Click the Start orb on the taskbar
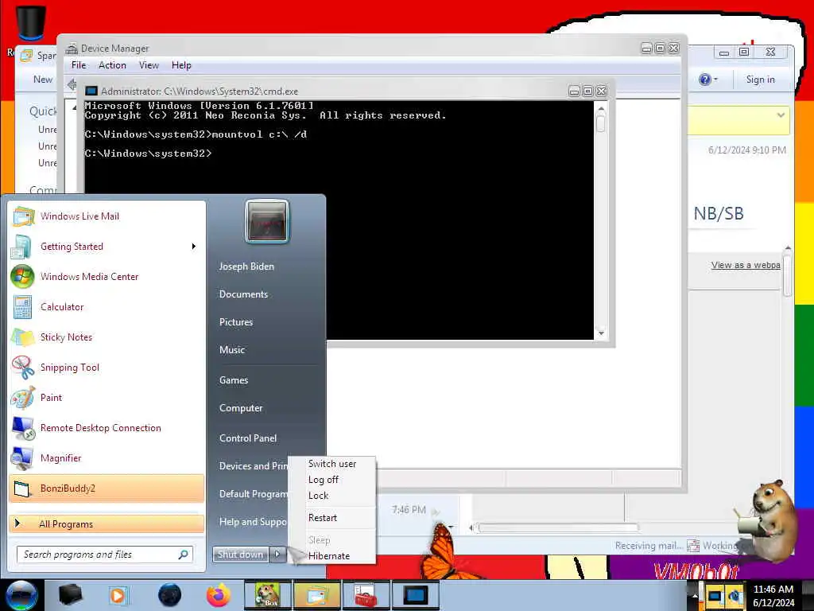The image size is (814, 611). 21,595
